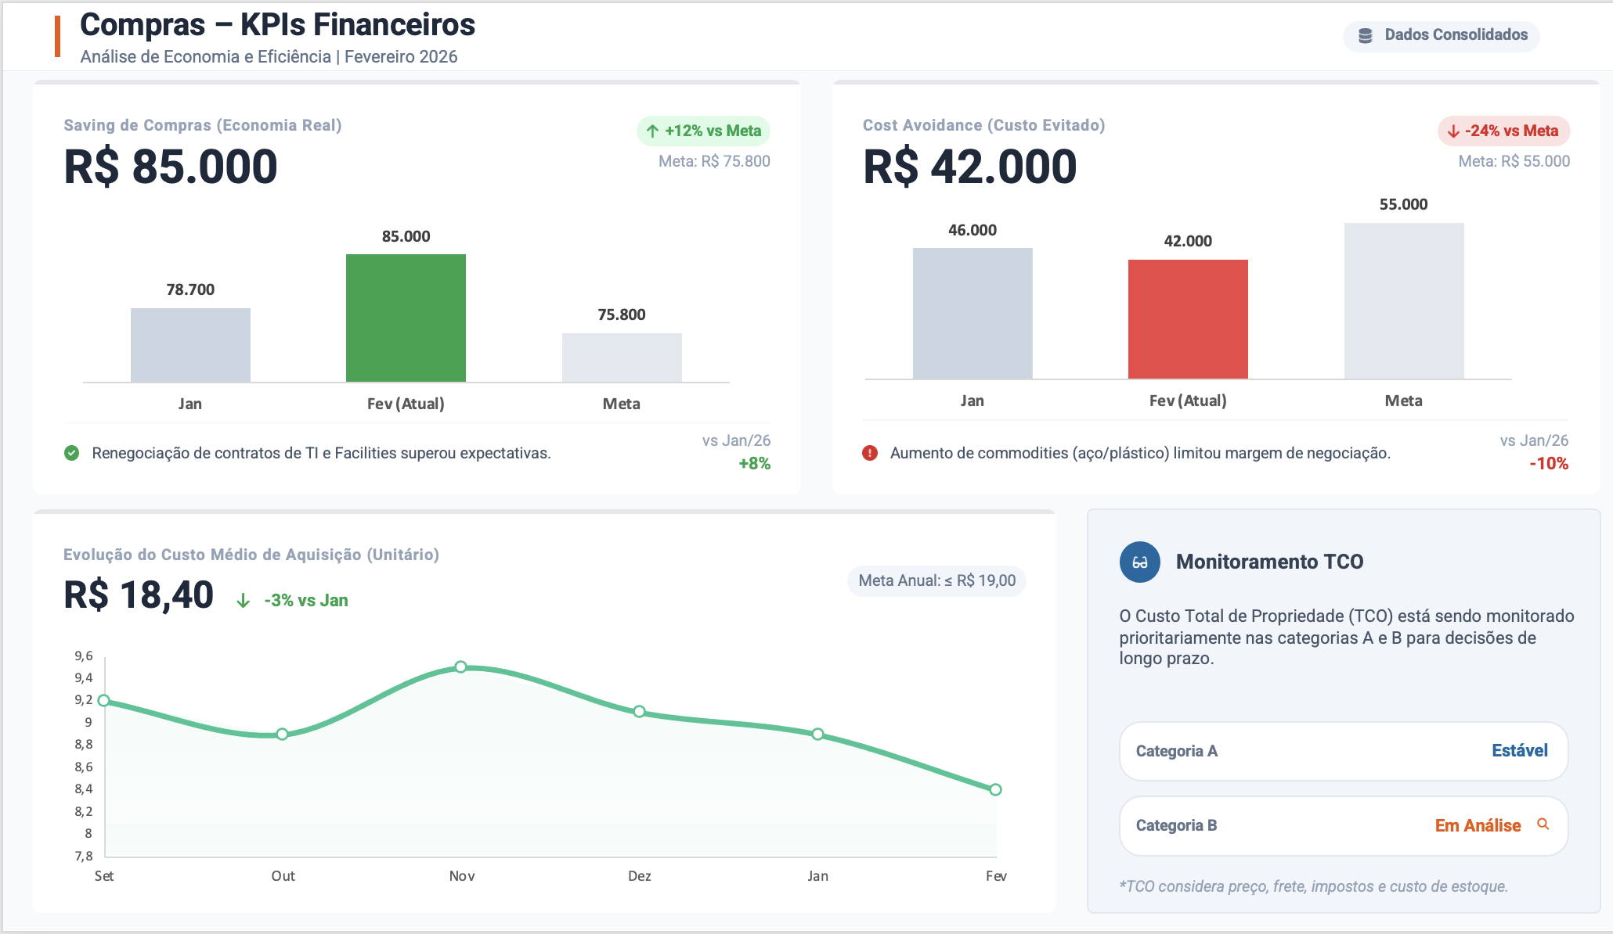The image size is (1613, 934).
Task: Select the Set data point on line chart
Action: (x=104, y=701)
